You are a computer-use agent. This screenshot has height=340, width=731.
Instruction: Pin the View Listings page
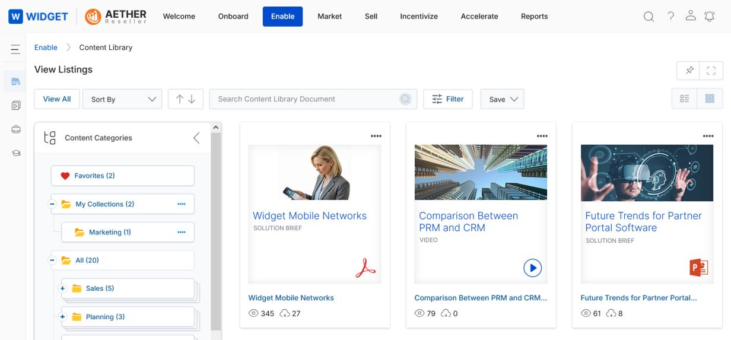pyautogui.click(x=688, y=71)
